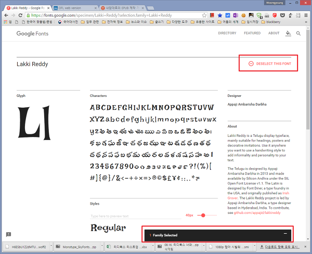Open the smi download options arrow

click(x=255, y=246)
